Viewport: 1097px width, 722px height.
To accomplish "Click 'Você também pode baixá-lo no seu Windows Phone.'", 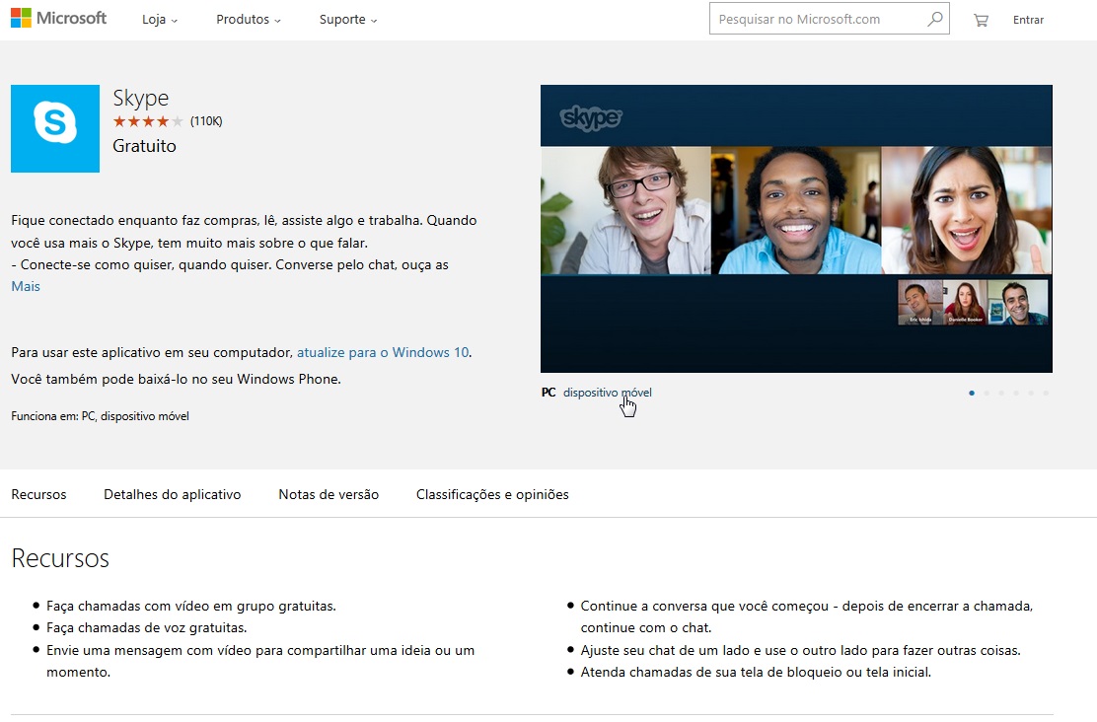I will point(177,379).
